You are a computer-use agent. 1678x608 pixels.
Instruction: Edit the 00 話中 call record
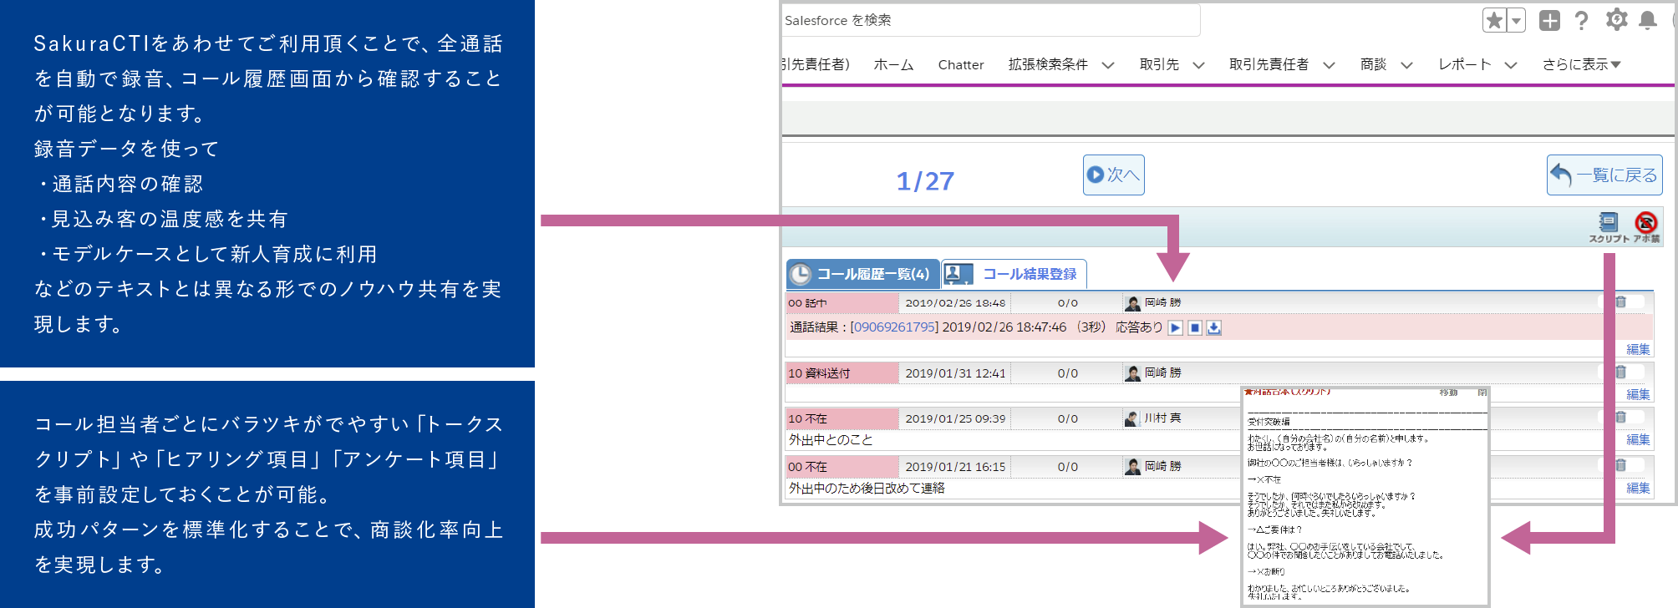click(1638, 349)
